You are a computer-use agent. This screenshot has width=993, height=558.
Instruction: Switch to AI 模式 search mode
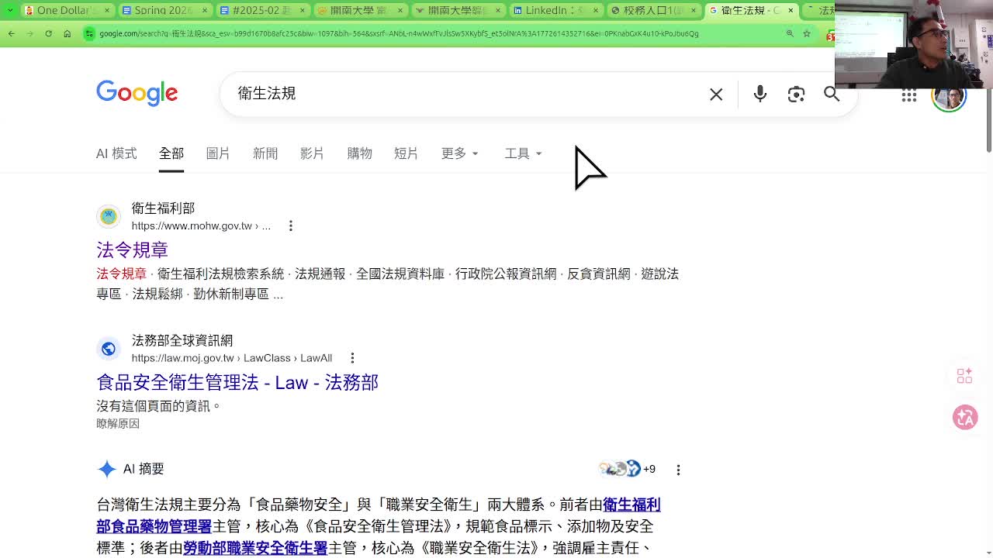coord(116,153)
